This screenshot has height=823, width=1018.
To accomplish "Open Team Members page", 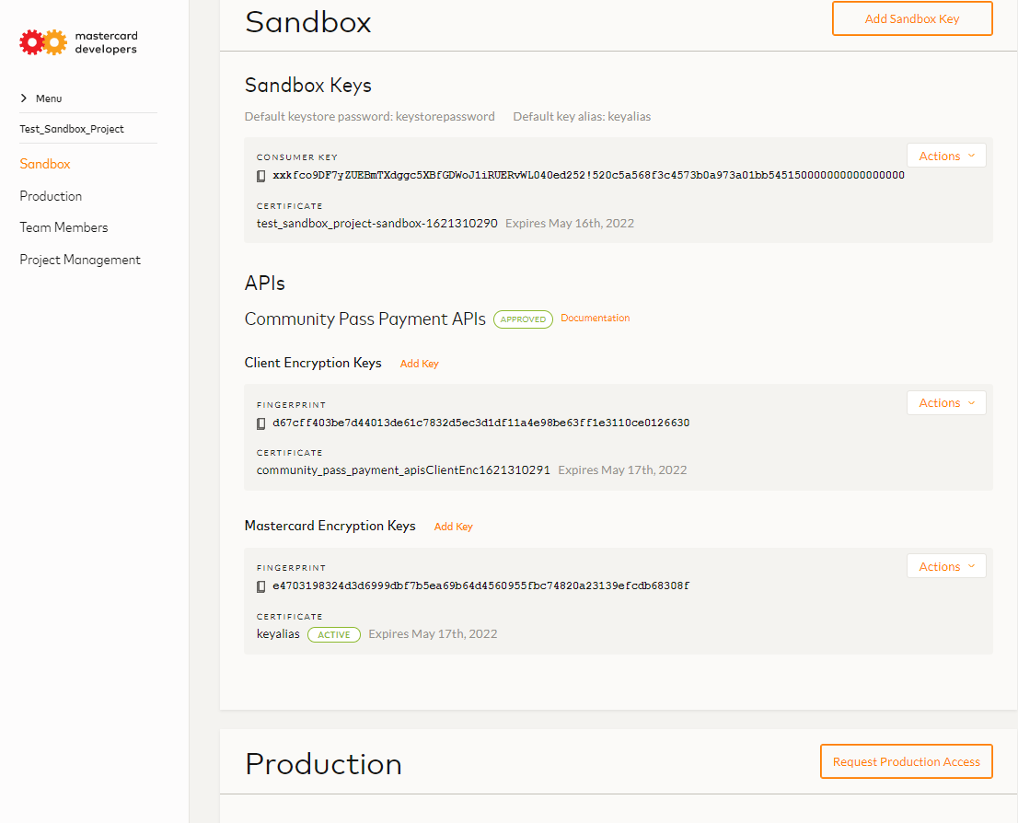I will [64, 227].
